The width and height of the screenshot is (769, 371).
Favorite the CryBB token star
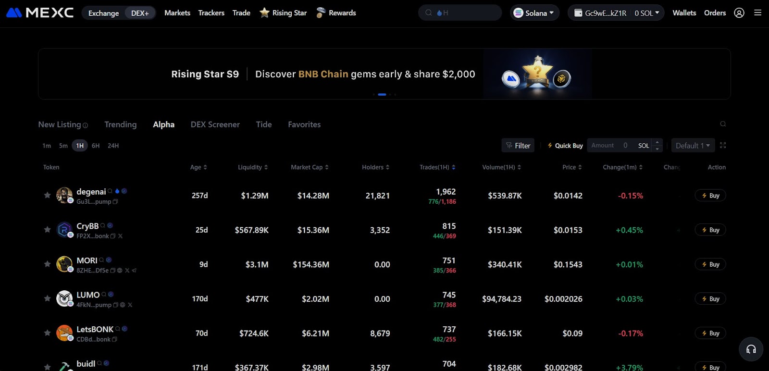[47, 230]
